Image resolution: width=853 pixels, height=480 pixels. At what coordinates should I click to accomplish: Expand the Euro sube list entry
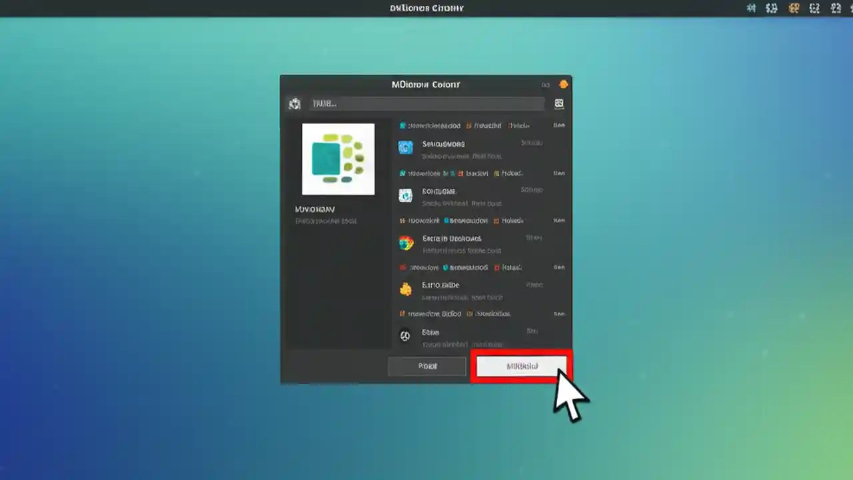click(x=466, y=291)
